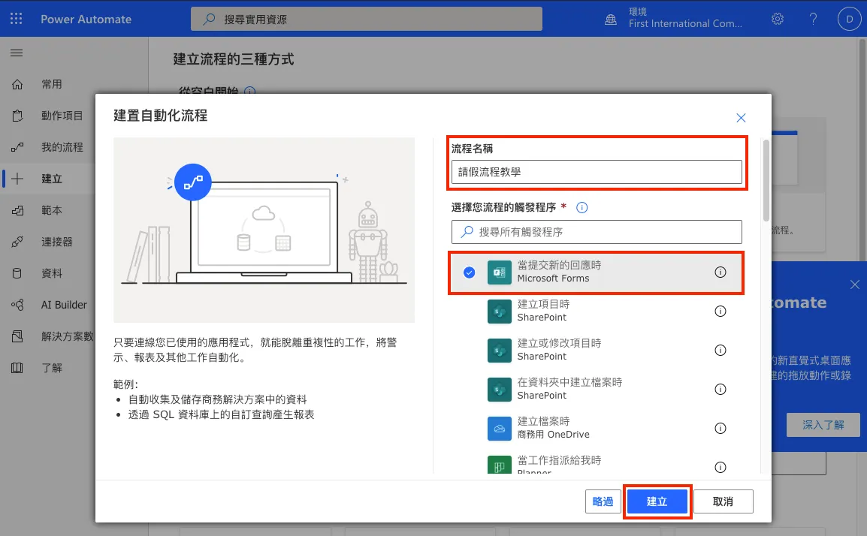This screenshot has width=867, height=536.
Task: Click the Power Automate title
Action: (x=86, y=20)
